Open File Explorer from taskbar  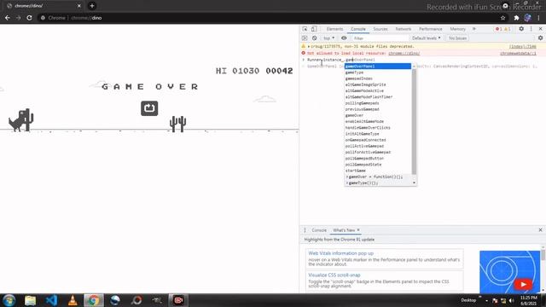tap(31, 300)
